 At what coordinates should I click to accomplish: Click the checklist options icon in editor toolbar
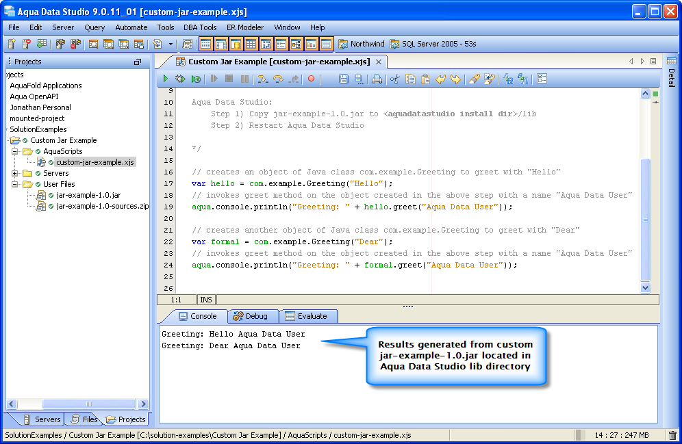[x=542, y=79]
